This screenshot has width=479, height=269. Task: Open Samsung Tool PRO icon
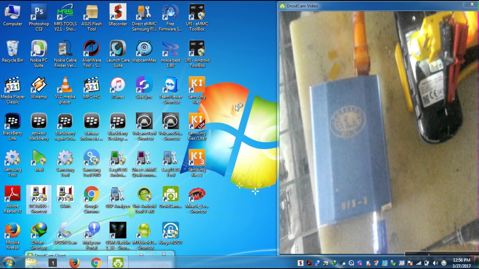pos(92,164)
